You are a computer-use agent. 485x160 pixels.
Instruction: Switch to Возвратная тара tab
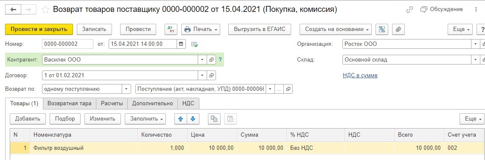[70, 104]
